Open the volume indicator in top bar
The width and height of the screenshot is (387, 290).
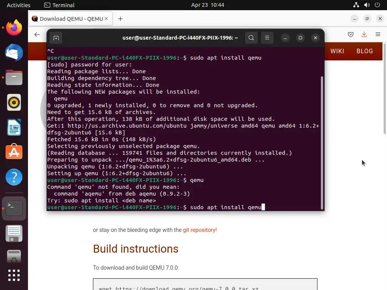tap(367, 5)
